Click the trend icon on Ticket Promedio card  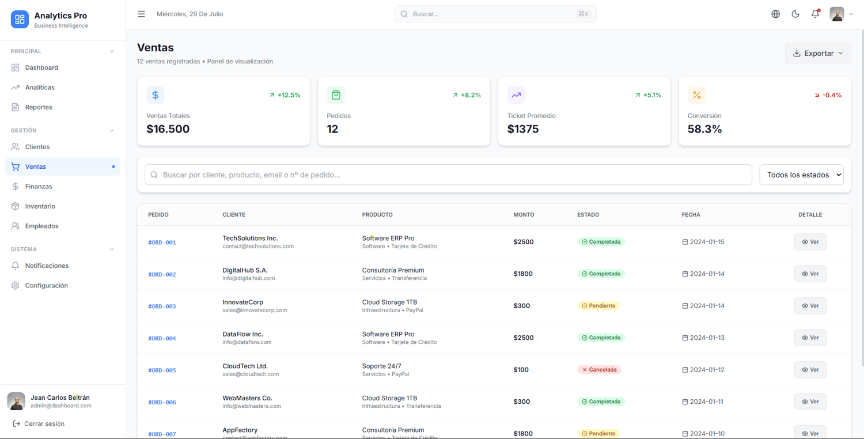click(x=516, y=95)
